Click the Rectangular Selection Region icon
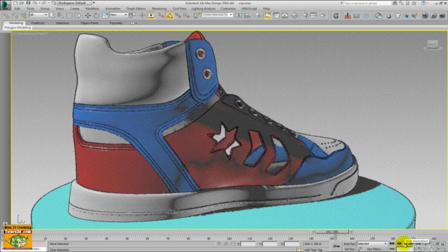 [x=69, y=15]
